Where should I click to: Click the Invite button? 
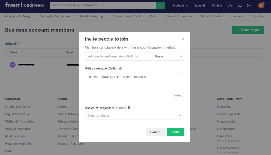(x=175, y=132)
